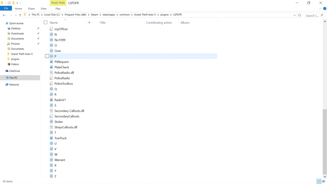Go back with the Back arrow
Viewport: 327px width, 184px height.
(x=4, y=15)
